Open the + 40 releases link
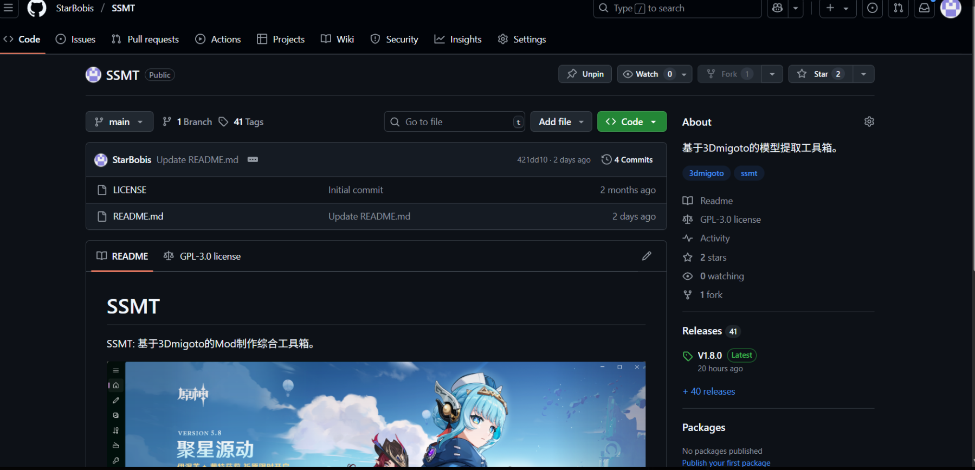The image size is (975, 470). click(x=709, y=391)
